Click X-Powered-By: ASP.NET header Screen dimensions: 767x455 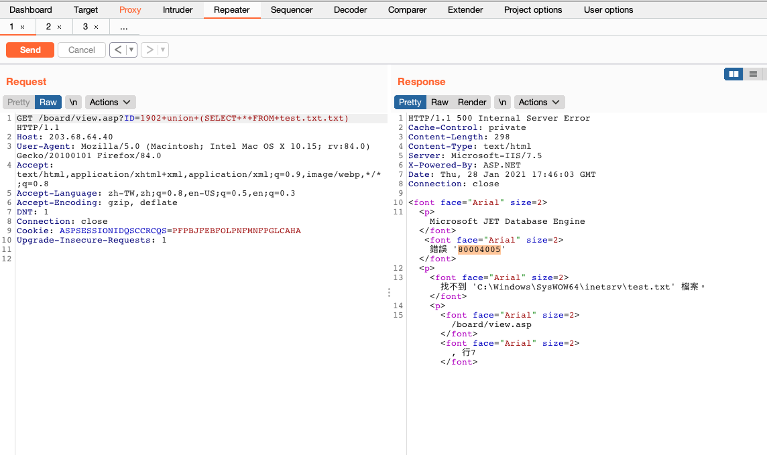pyautogui.click(x=464, y=166)
